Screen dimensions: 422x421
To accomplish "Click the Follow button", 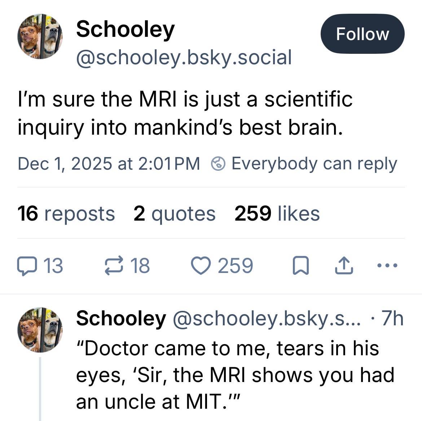I will [362, 34].
